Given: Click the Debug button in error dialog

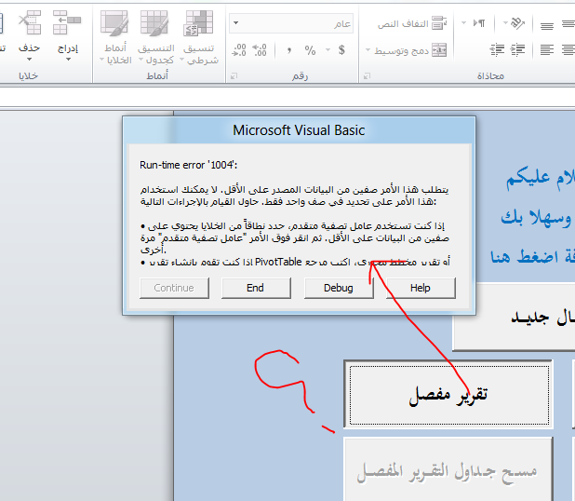Looking at the screenshot, I should [x=339, y=288].
